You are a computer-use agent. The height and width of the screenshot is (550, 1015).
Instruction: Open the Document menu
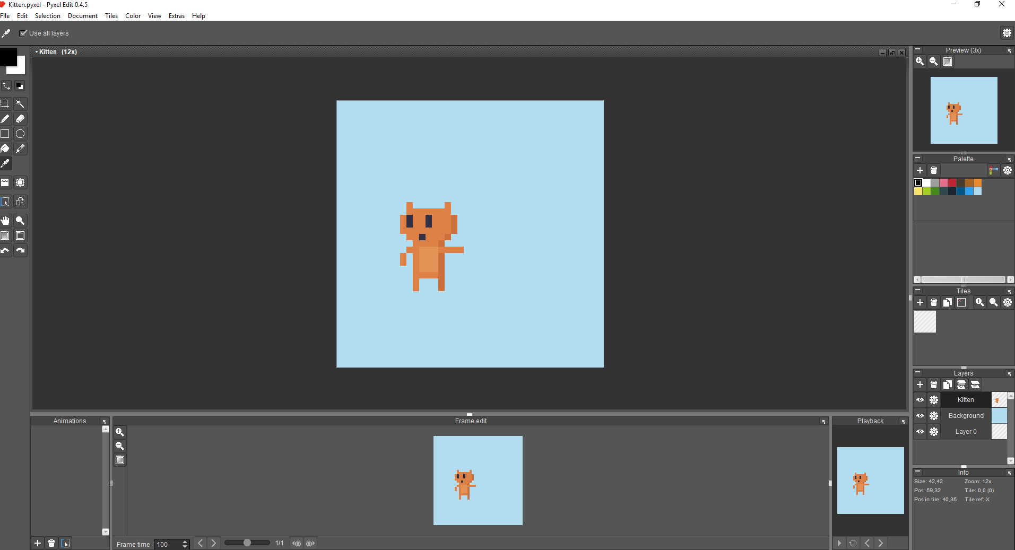[82, 16]
